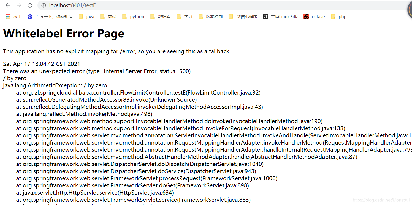The image size is (412, 205).
Task: Click the java.lang.ArithmeticException line
Action: [x=55, y=85]
